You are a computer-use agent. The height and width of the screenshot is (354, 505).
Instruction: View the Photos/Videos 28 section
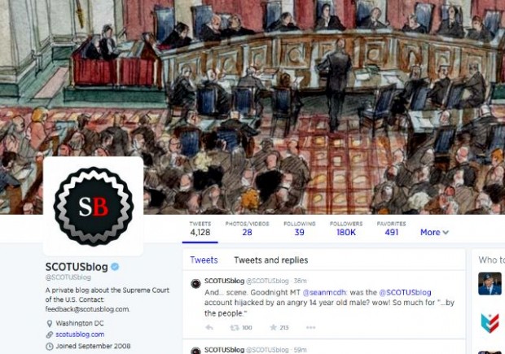click(247, 229)
